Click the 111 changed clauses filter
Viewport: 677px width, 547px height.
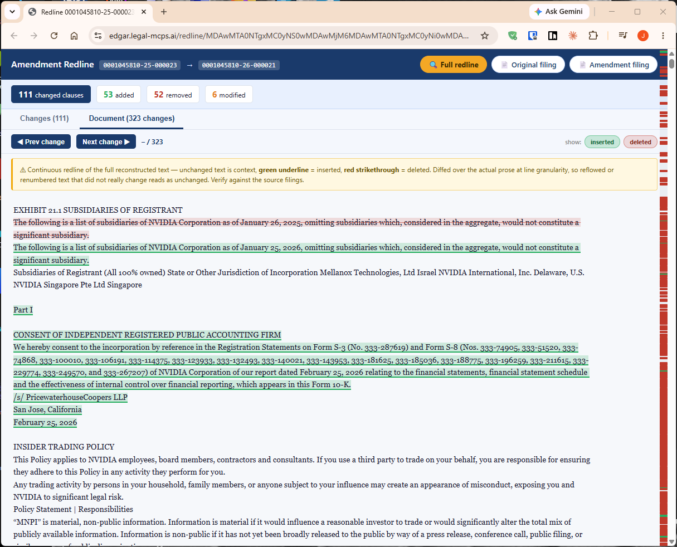point(51,95)
